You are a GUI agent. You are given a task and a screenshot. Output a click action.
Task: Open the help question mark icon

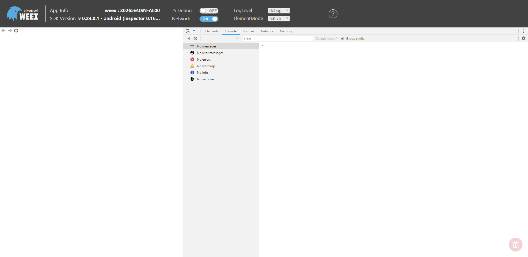coord(333,14)
